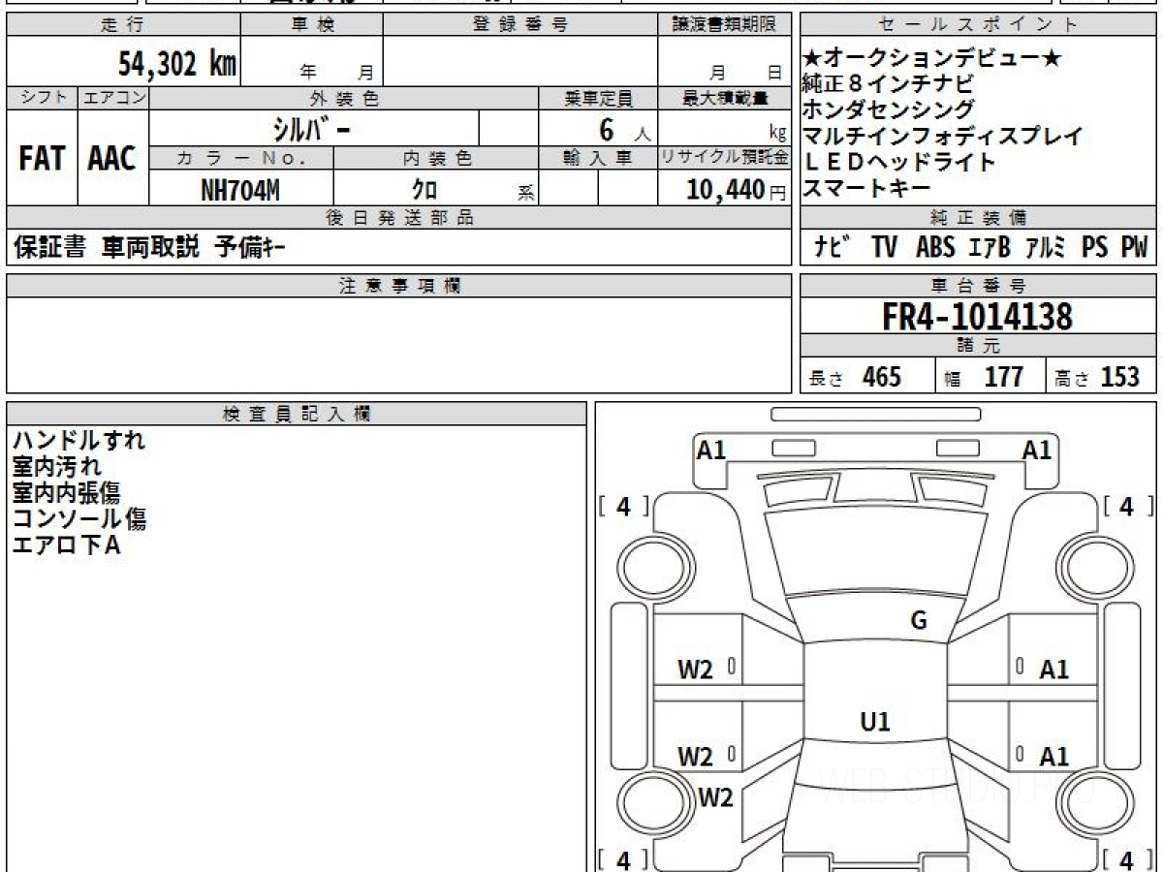Image resolution: width=1163 pixels, height=872 pixels.
Task: Click the length value 465
Action: (882, 377)
